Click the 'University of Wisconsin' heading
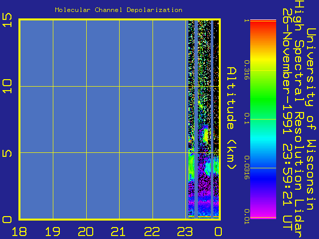The width and height of the screenshot is (319, 239). [311, 119]
